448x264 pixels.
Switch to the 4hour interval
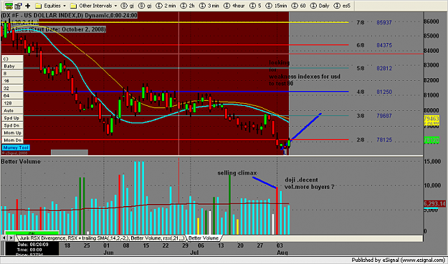234,6
